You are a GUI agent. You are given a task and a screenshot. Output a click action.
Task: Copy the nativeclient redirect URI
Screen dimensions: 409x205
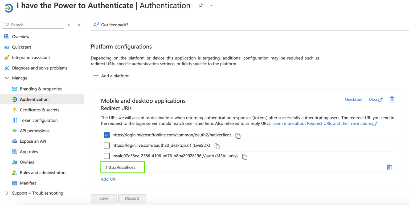pos(238,135)
